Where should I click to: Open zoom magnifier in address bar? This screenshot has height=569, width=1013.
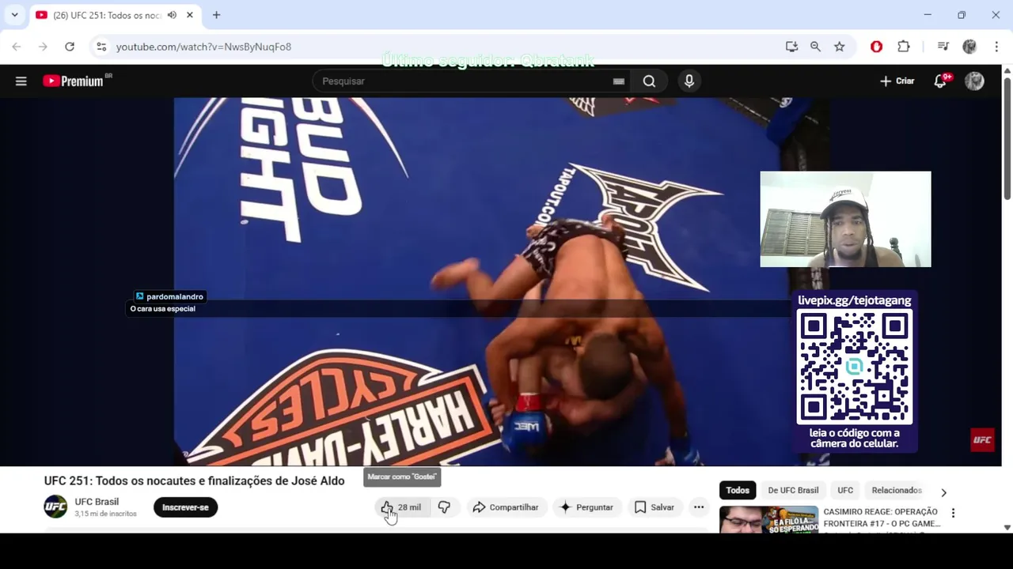pyautogui.click(x=815, y=47)
